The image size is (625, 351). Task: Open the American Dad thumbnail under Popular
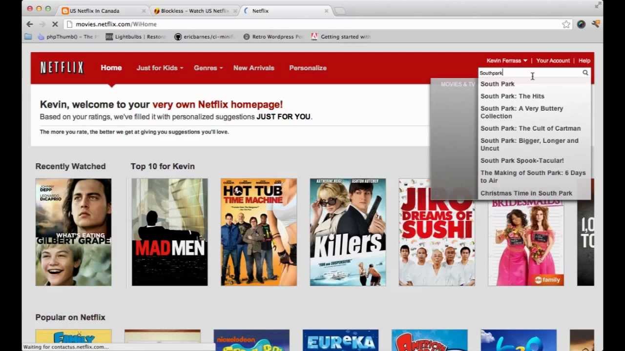pos(430,340)
